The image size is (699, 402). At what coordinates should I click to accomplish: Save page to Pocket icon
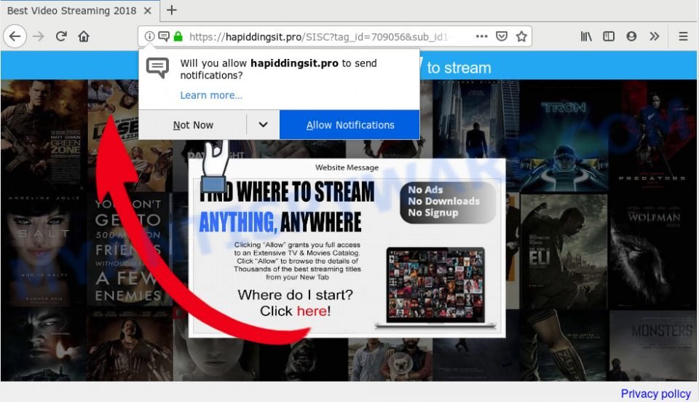point(502,36)
